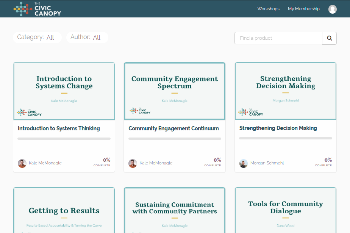
Task: Click the Civic Canopy logo in header
Action: click(37, 9)
